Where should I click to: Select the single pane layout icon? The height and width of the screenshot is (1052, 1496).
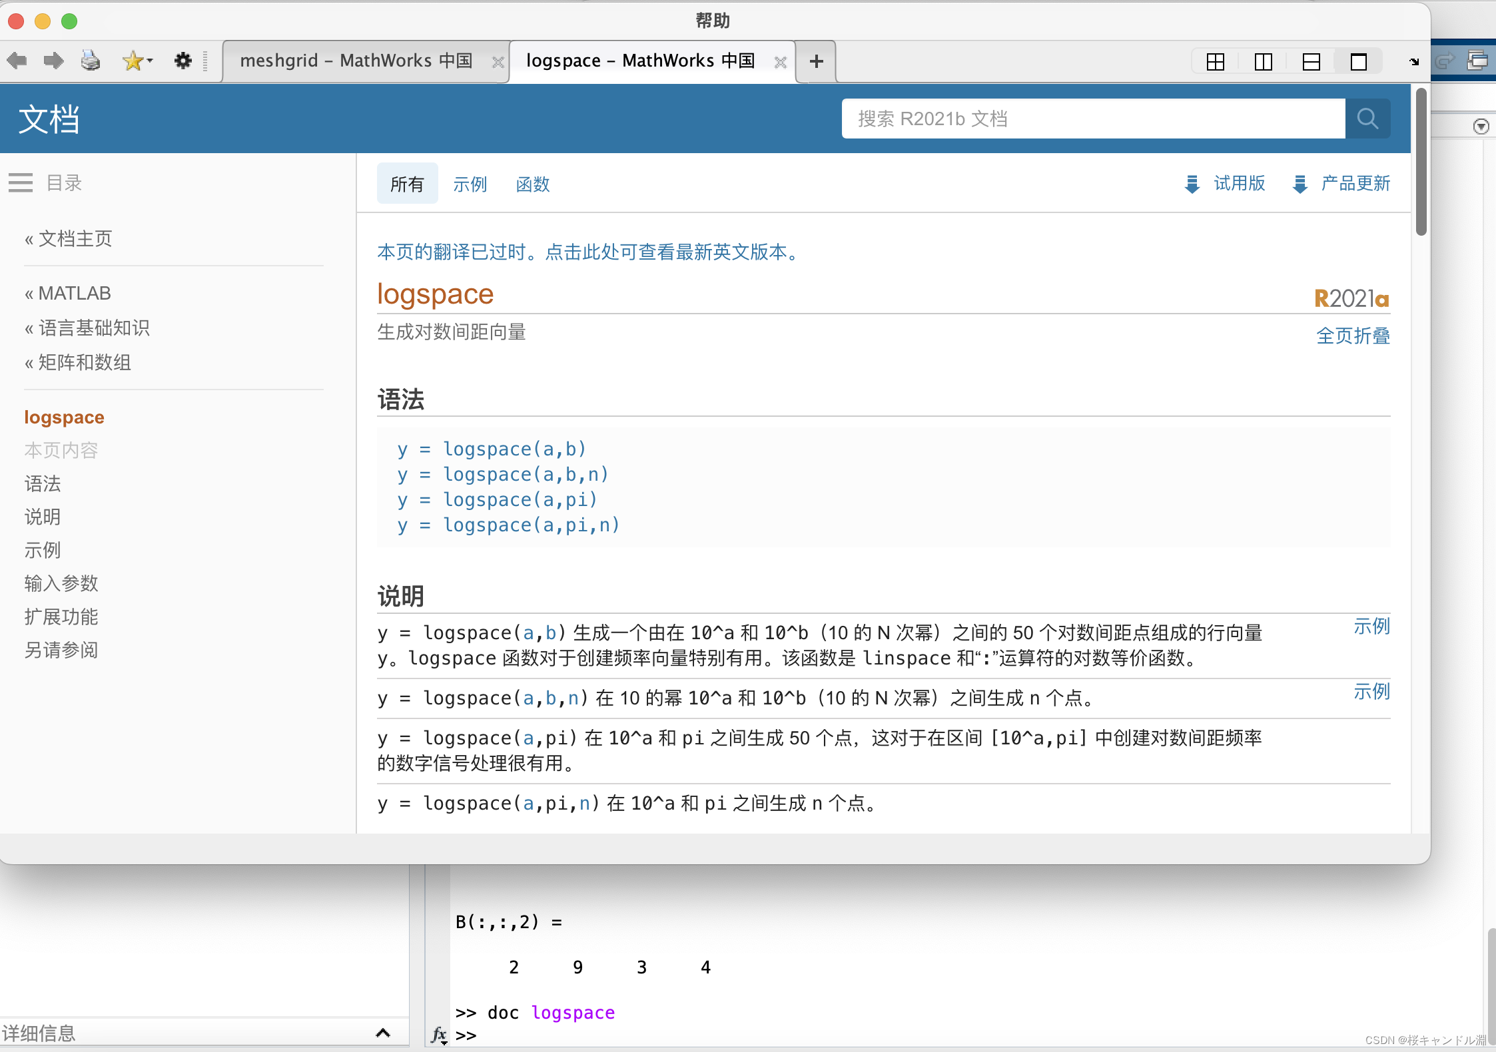coord(1359,62)
